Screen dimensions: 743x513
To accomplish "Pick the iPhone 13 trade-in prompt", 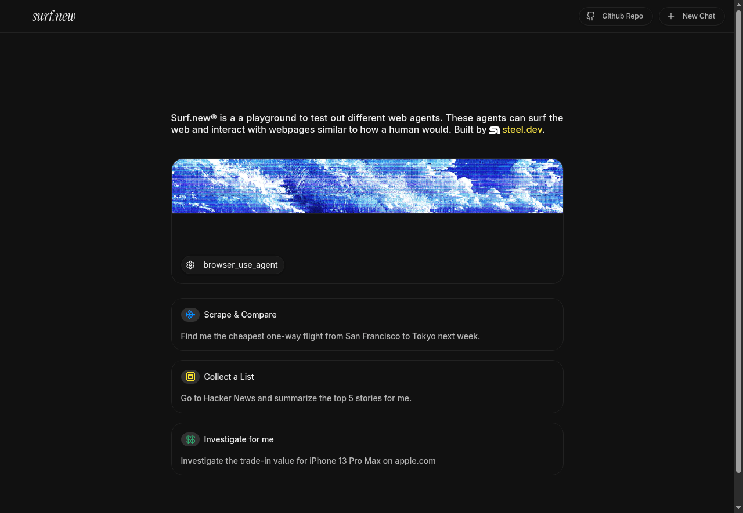I will point(308,461).
